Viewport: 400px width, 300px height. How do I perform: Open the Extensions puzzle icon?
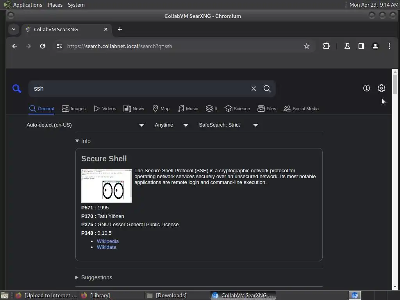coord(326,46)
